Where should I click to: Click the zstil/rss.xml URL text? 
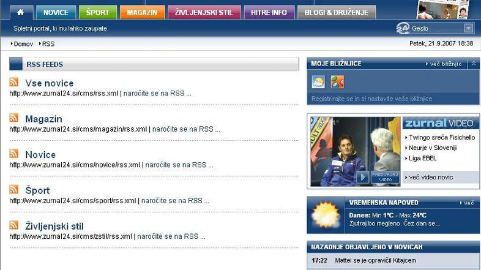(x=70, y=236)
